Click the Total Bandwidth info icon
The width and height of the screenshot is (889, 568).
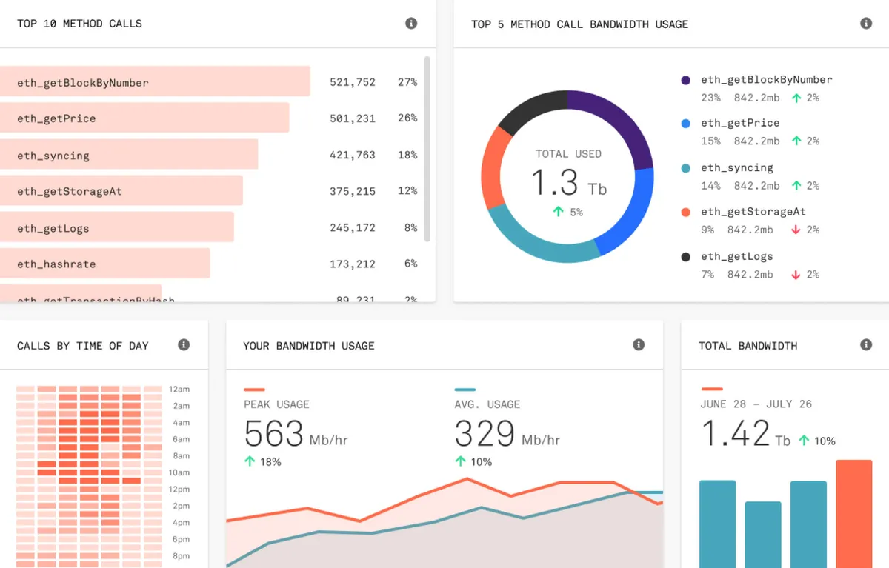click(x=866, y=345)
